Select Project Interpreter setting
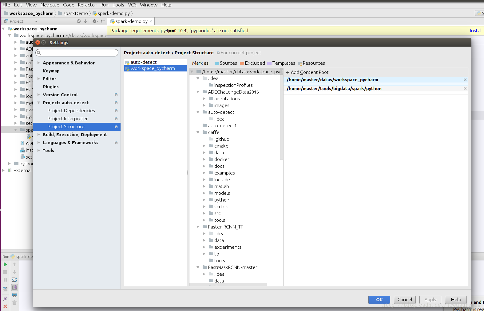 tap(68, 119)
